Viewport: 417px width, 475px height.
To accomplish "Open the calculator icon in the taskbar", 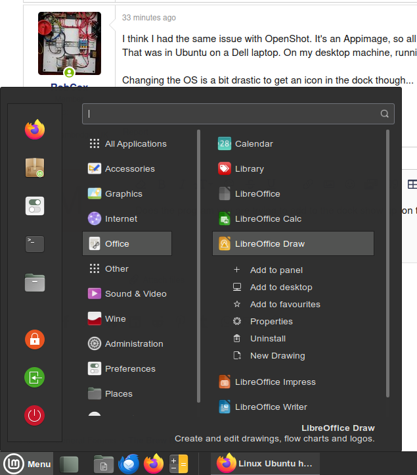I will pos(179,464).
